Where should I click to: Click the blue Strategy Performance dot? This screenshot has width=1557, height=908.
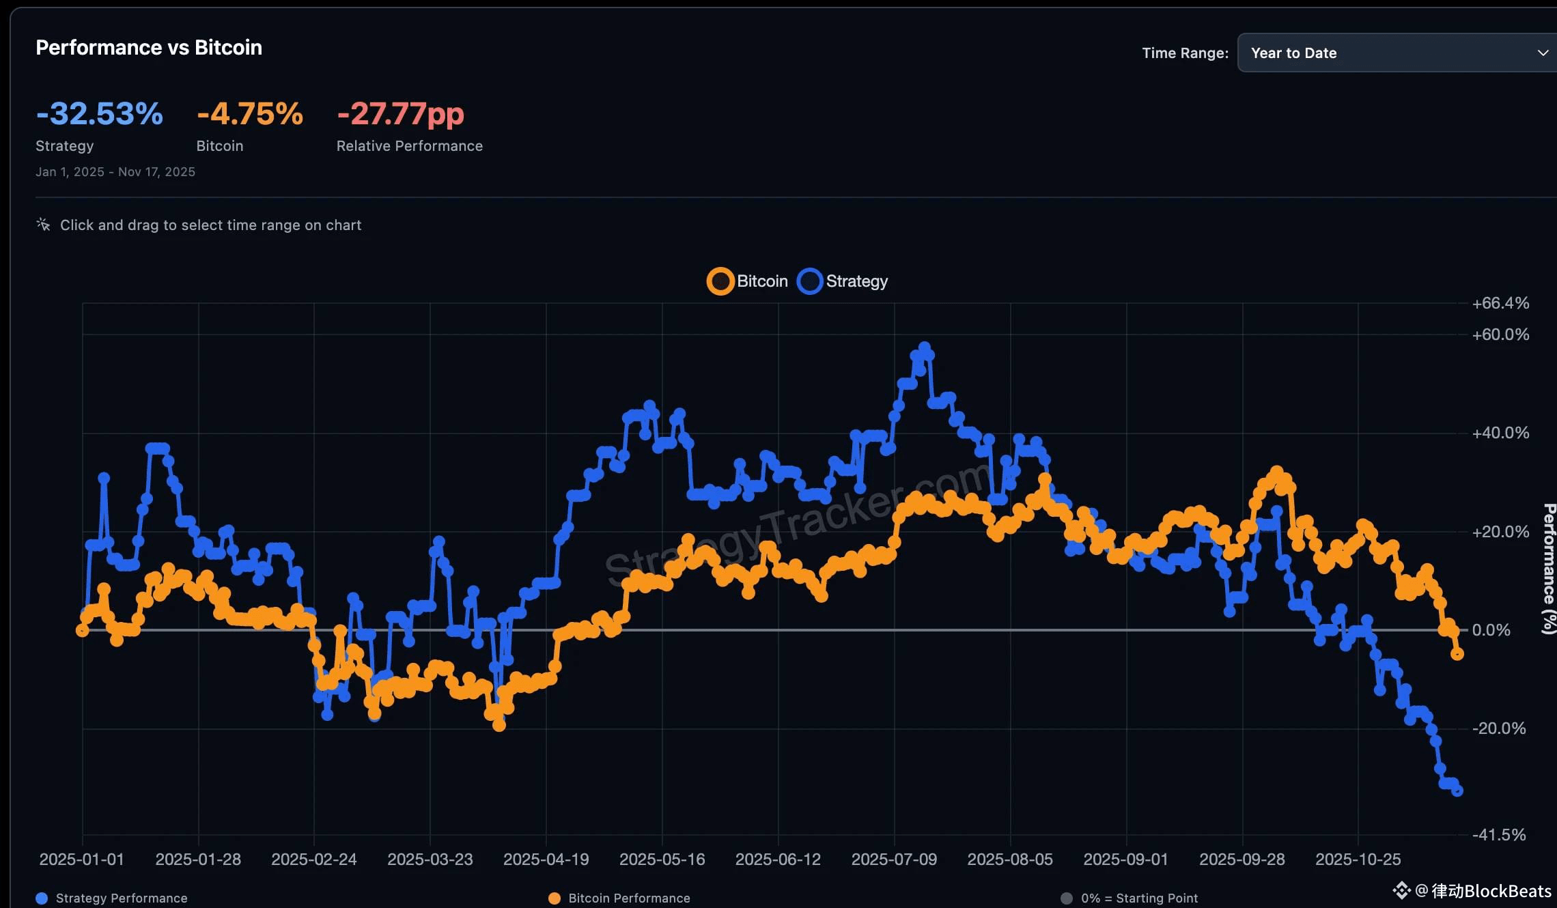coord(42,898)
